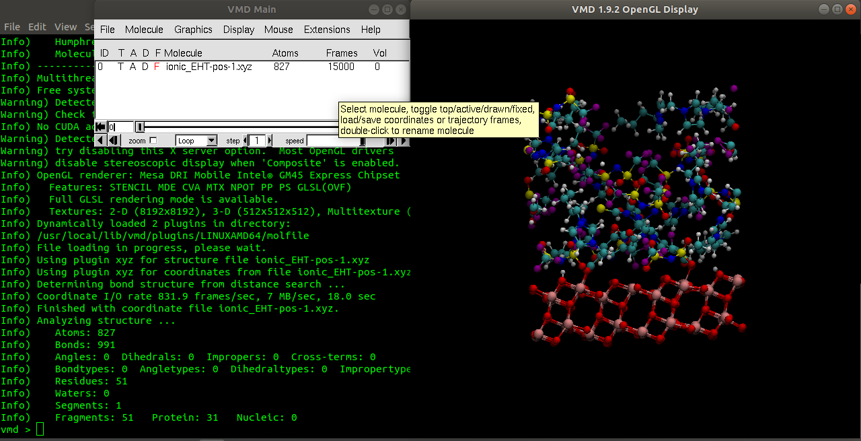Play the animation forward
Viewport: 861px width, 441px height.
(x=404, y=141)
